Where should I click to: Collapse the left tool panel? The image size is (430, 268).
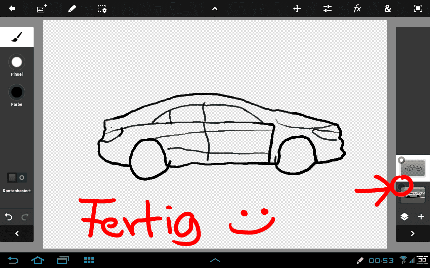[17, 233]
